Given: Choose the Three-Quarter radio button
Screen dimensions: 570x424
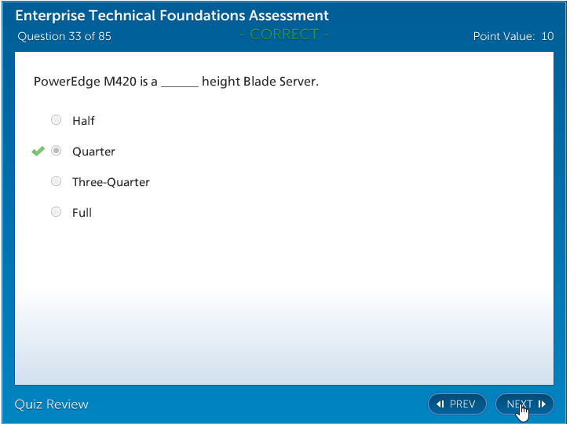Looking at the screenshot, I should point(56,181).
